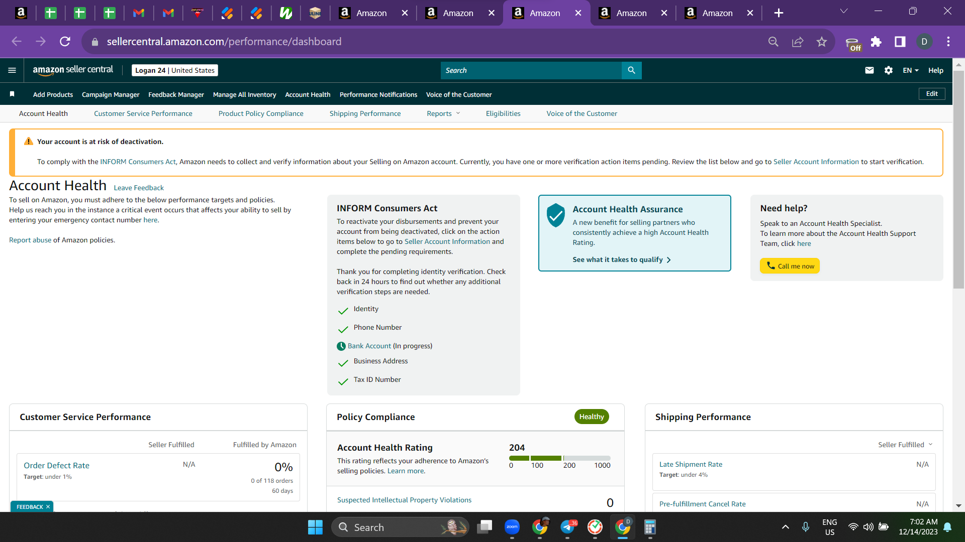The height and width of the screenshot is (542, 965).
Task: Click the Amazon Seller Central logo
Action: 73,70
